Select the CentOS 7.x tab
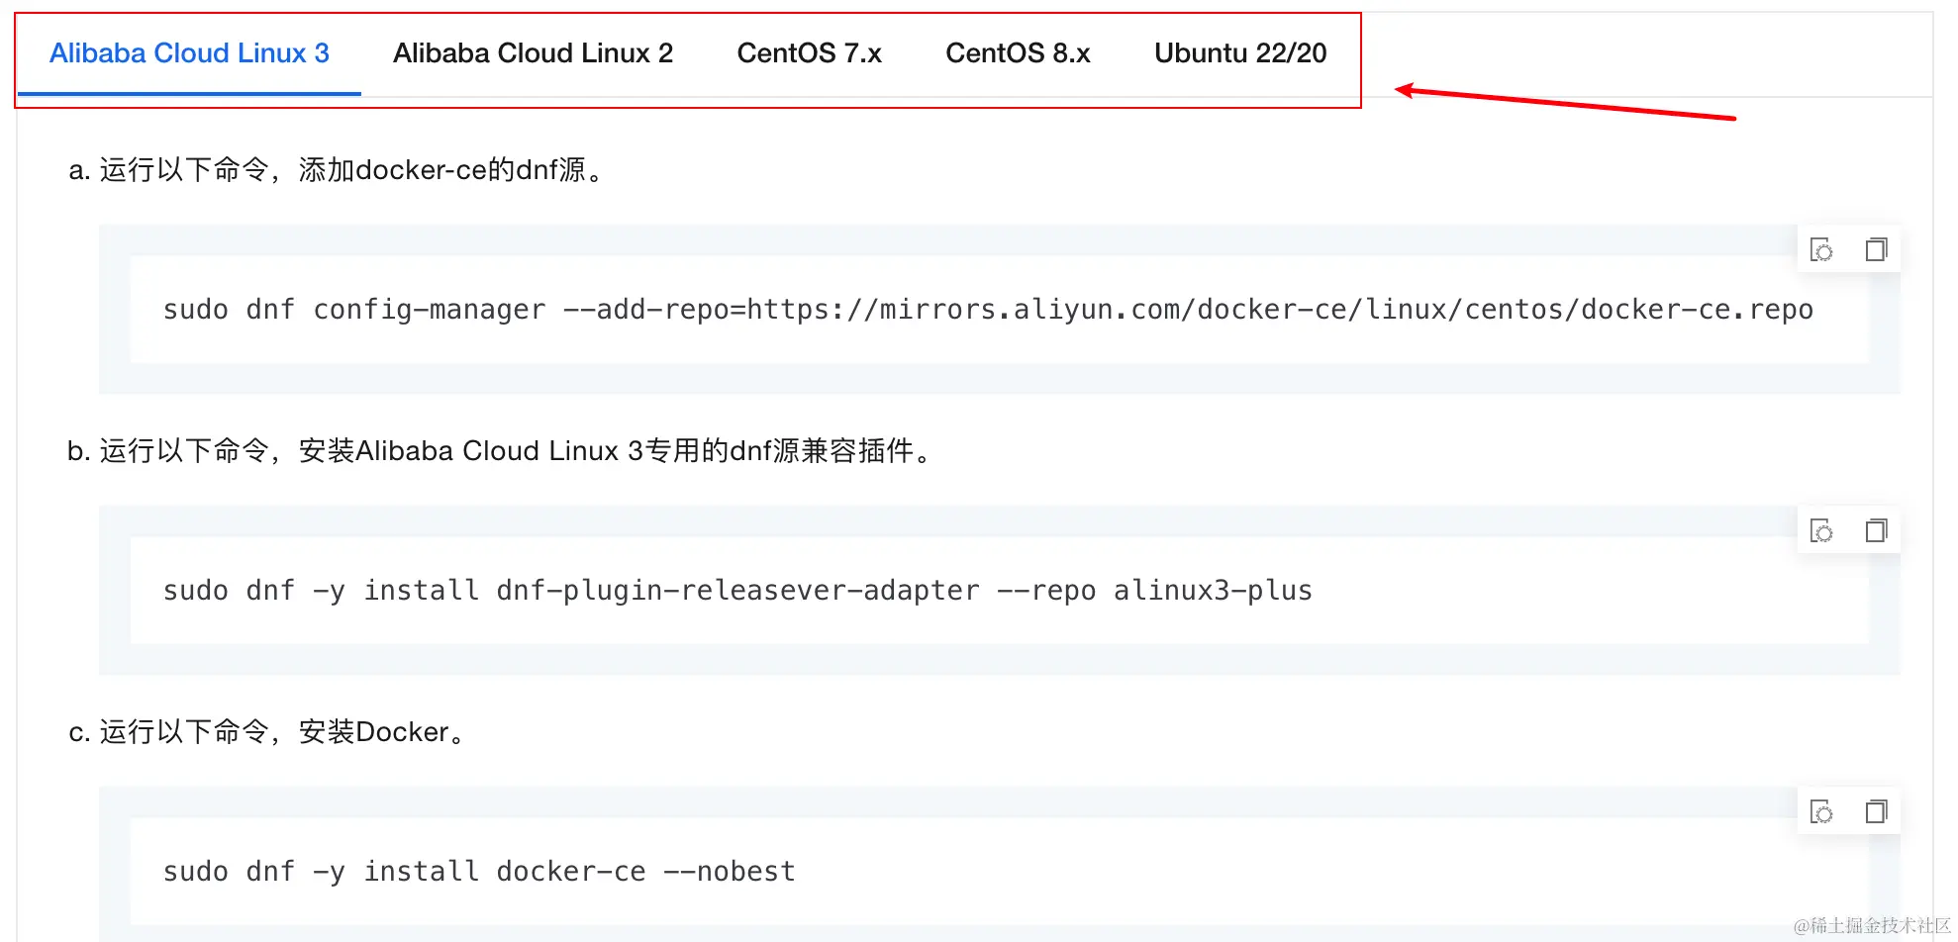Image resolution: width=1958 pixels, height=942 pixels. pyautogui.click(x=809, y=53)
